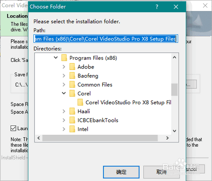Screen dimensions: 212x181
Task: Click the Baofeng folder icon
Action: click(x=72, y=76)
